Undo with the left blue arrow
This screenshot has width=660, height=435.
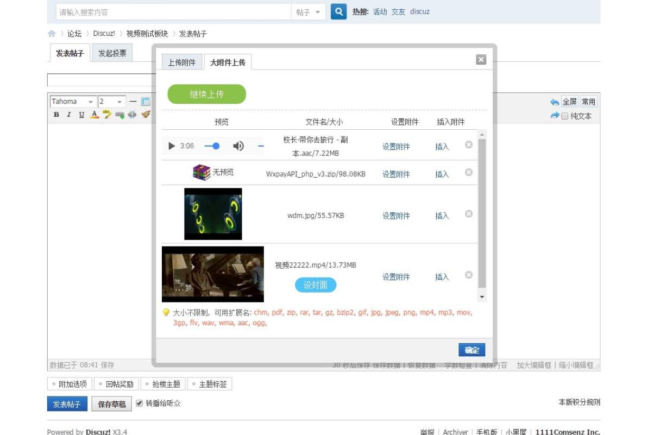[555, 102]
